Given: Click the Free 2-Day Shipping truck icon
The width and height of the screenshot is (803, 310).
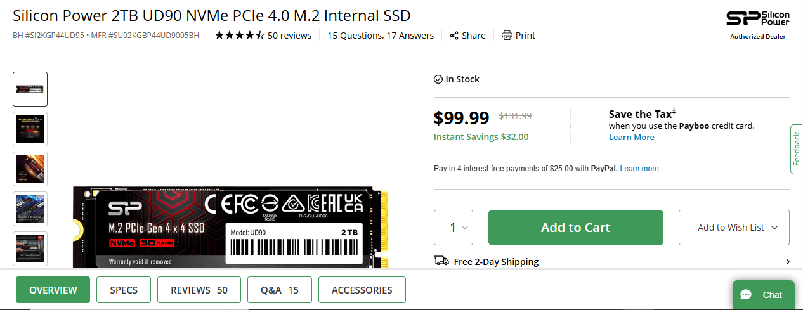Looking at the screenshot, I should (441, 261).
